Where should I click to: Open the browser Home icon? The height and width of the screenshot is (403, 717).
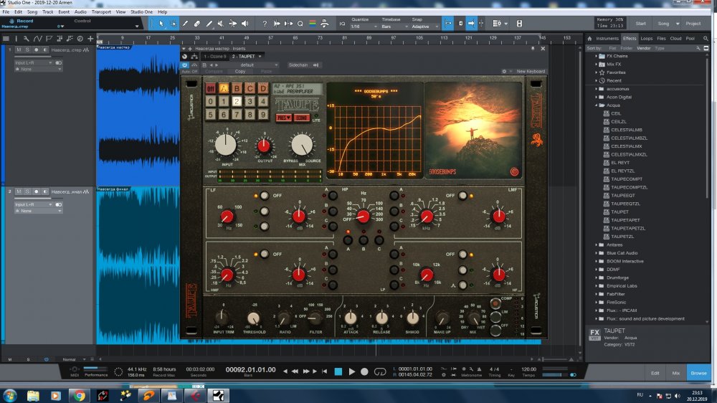pyautogui.click(x=590, y=39)
